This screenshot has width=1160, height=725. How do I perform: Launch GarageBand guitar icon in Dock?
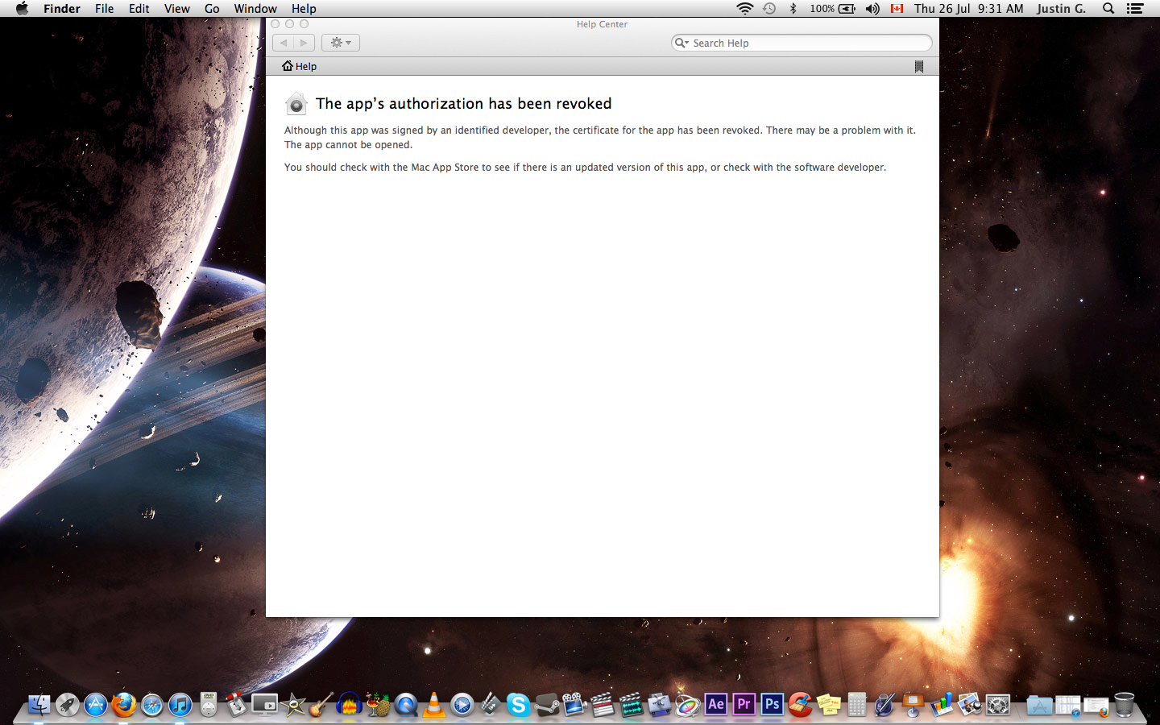point(321,704)
